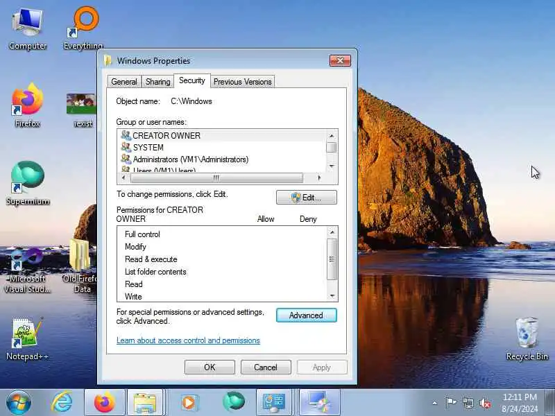Screen dimensions: 555x416
Task: Launch Firefox from the desktop shortcut
Action: click(x=28, y=105)
